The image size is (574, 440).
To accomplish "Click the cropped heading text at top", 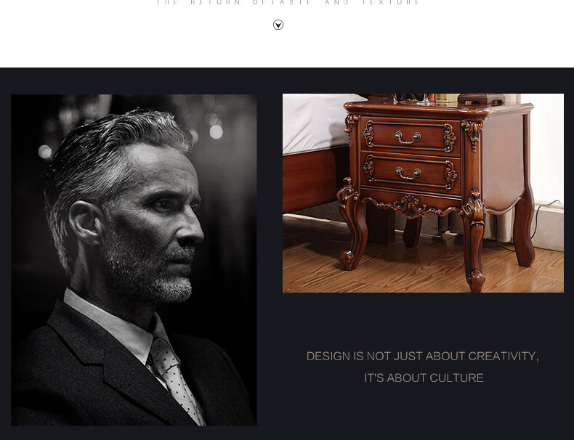I will click(x=288, y=3).
